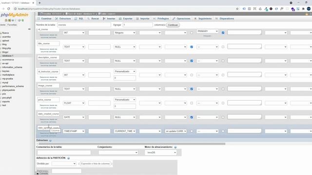Open PRIMARY index dropdown for id_course
The height and width of the screenshot is (175, 312).
pos(207,31)
